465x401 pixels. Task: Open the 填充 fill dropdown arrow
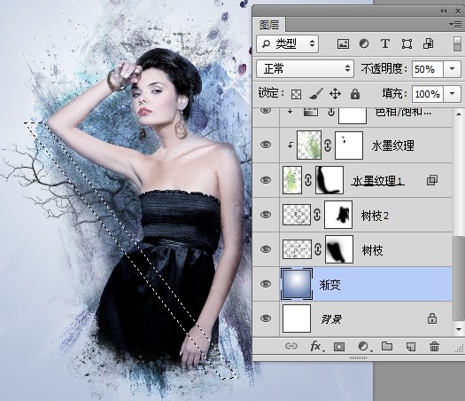point(453,94)
